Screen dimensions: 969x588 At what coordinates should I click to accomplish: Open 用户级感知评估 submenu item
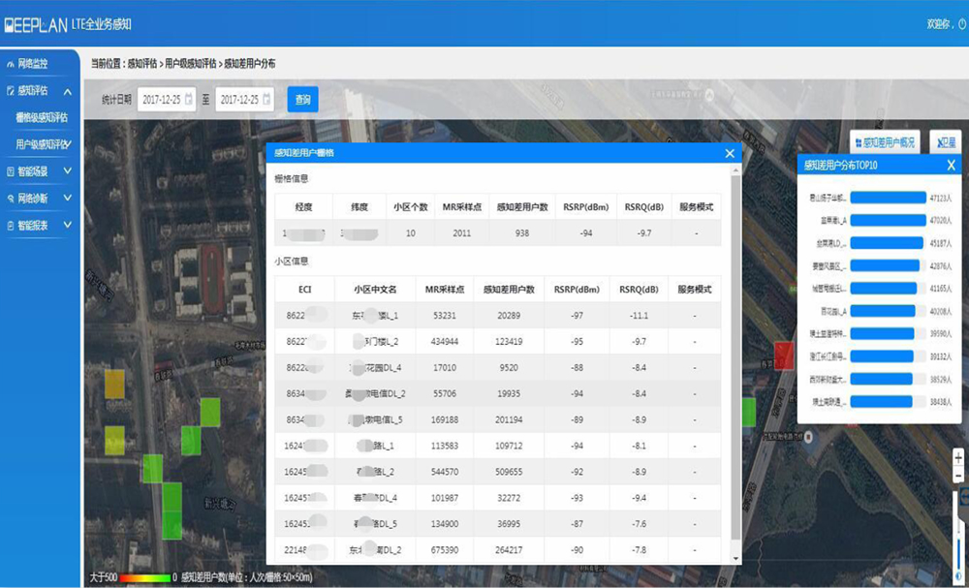click(42, 144)
